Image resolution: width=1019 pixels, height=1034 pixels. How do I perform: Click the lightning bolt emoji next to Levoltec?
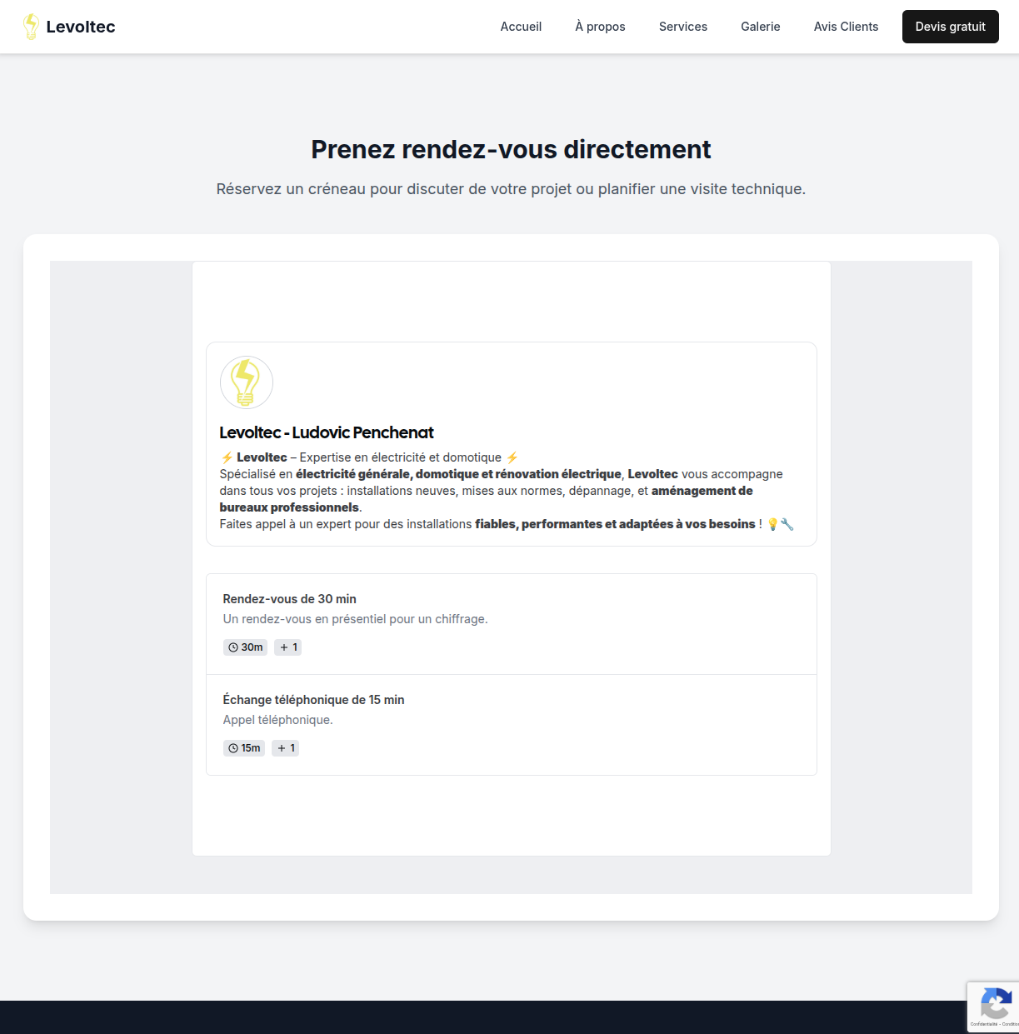click(x=227, y=457)
